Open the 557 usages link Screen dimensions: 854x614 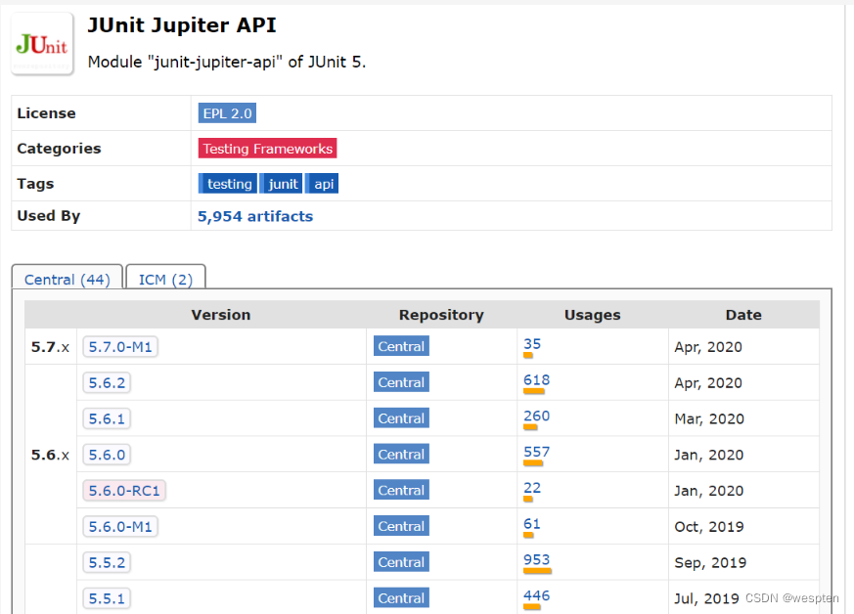pyautogui.click(x=536, y=452)
